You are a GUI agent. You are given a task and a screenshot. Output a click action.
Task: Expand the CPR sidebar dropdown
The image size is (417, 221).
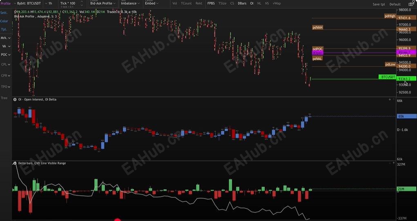[x=6, y=76]
